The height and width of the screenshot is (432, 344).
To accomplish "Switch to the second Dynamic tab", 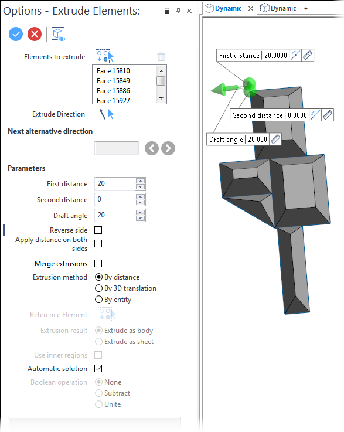I will tap(278, 8).
